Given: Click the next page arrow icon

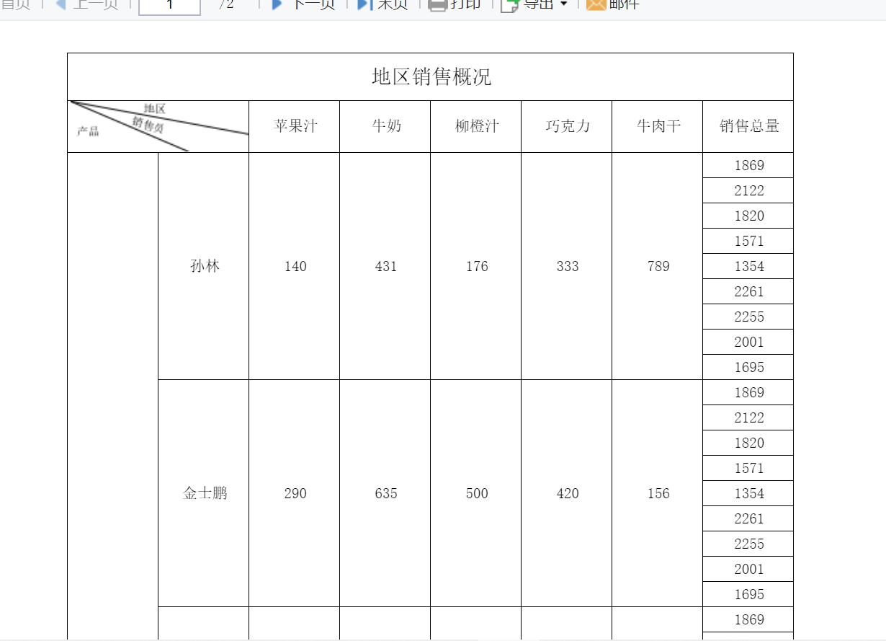Looking at the screenshot, I should (277, 4).
